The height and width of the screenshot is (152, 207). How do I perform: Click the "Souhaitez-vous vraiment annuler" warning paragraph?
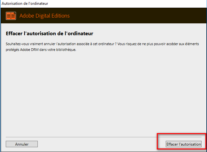point(102,46)
